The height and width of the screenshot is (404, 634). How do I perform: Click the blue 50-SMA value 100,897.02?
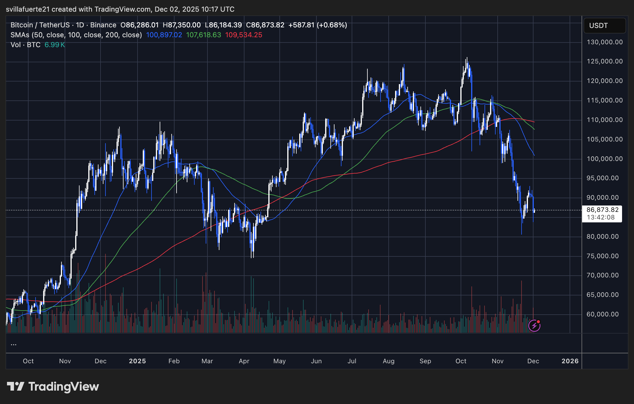[164, 35]
